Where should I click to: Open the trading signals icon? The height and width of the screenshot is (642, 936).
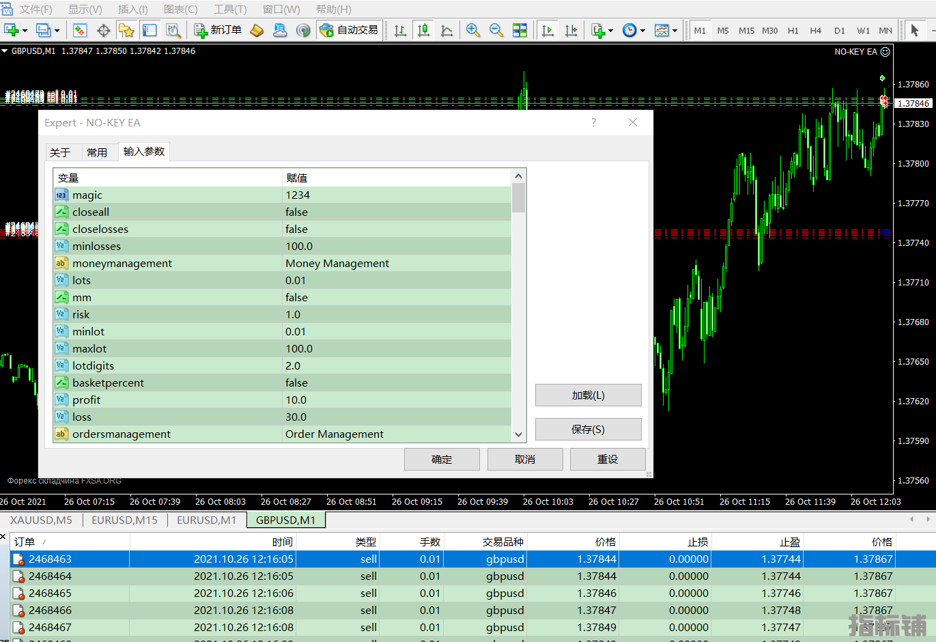[303, 30]
